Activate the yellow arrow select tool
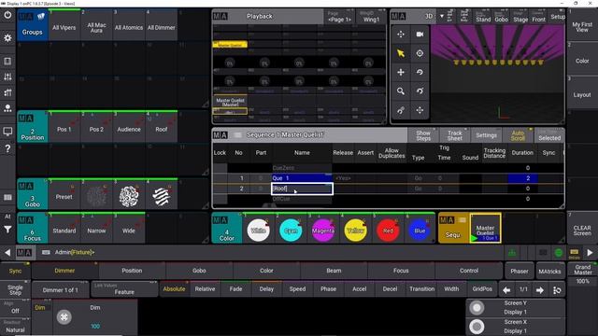The image size is (598, 336). point(401,53)
